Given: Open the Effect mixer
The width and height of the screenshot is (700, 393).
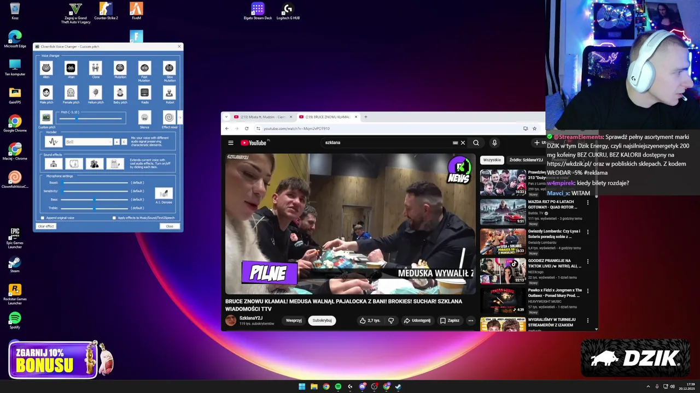Looking at the screenshot, I should pos(169,117).
